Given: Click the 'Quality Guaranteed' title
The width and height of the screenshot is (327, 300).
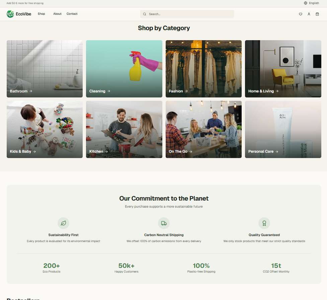Looking at the screenshot, I should coord(264,235).
